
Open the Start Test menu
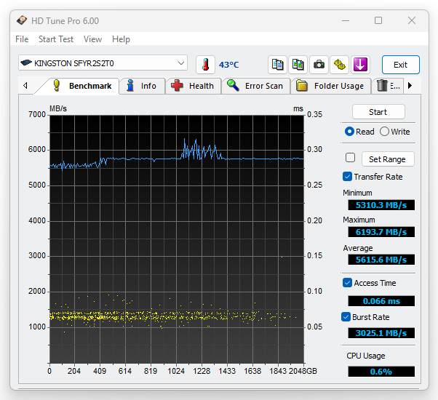pyautogui.click(x=56, y=39)
